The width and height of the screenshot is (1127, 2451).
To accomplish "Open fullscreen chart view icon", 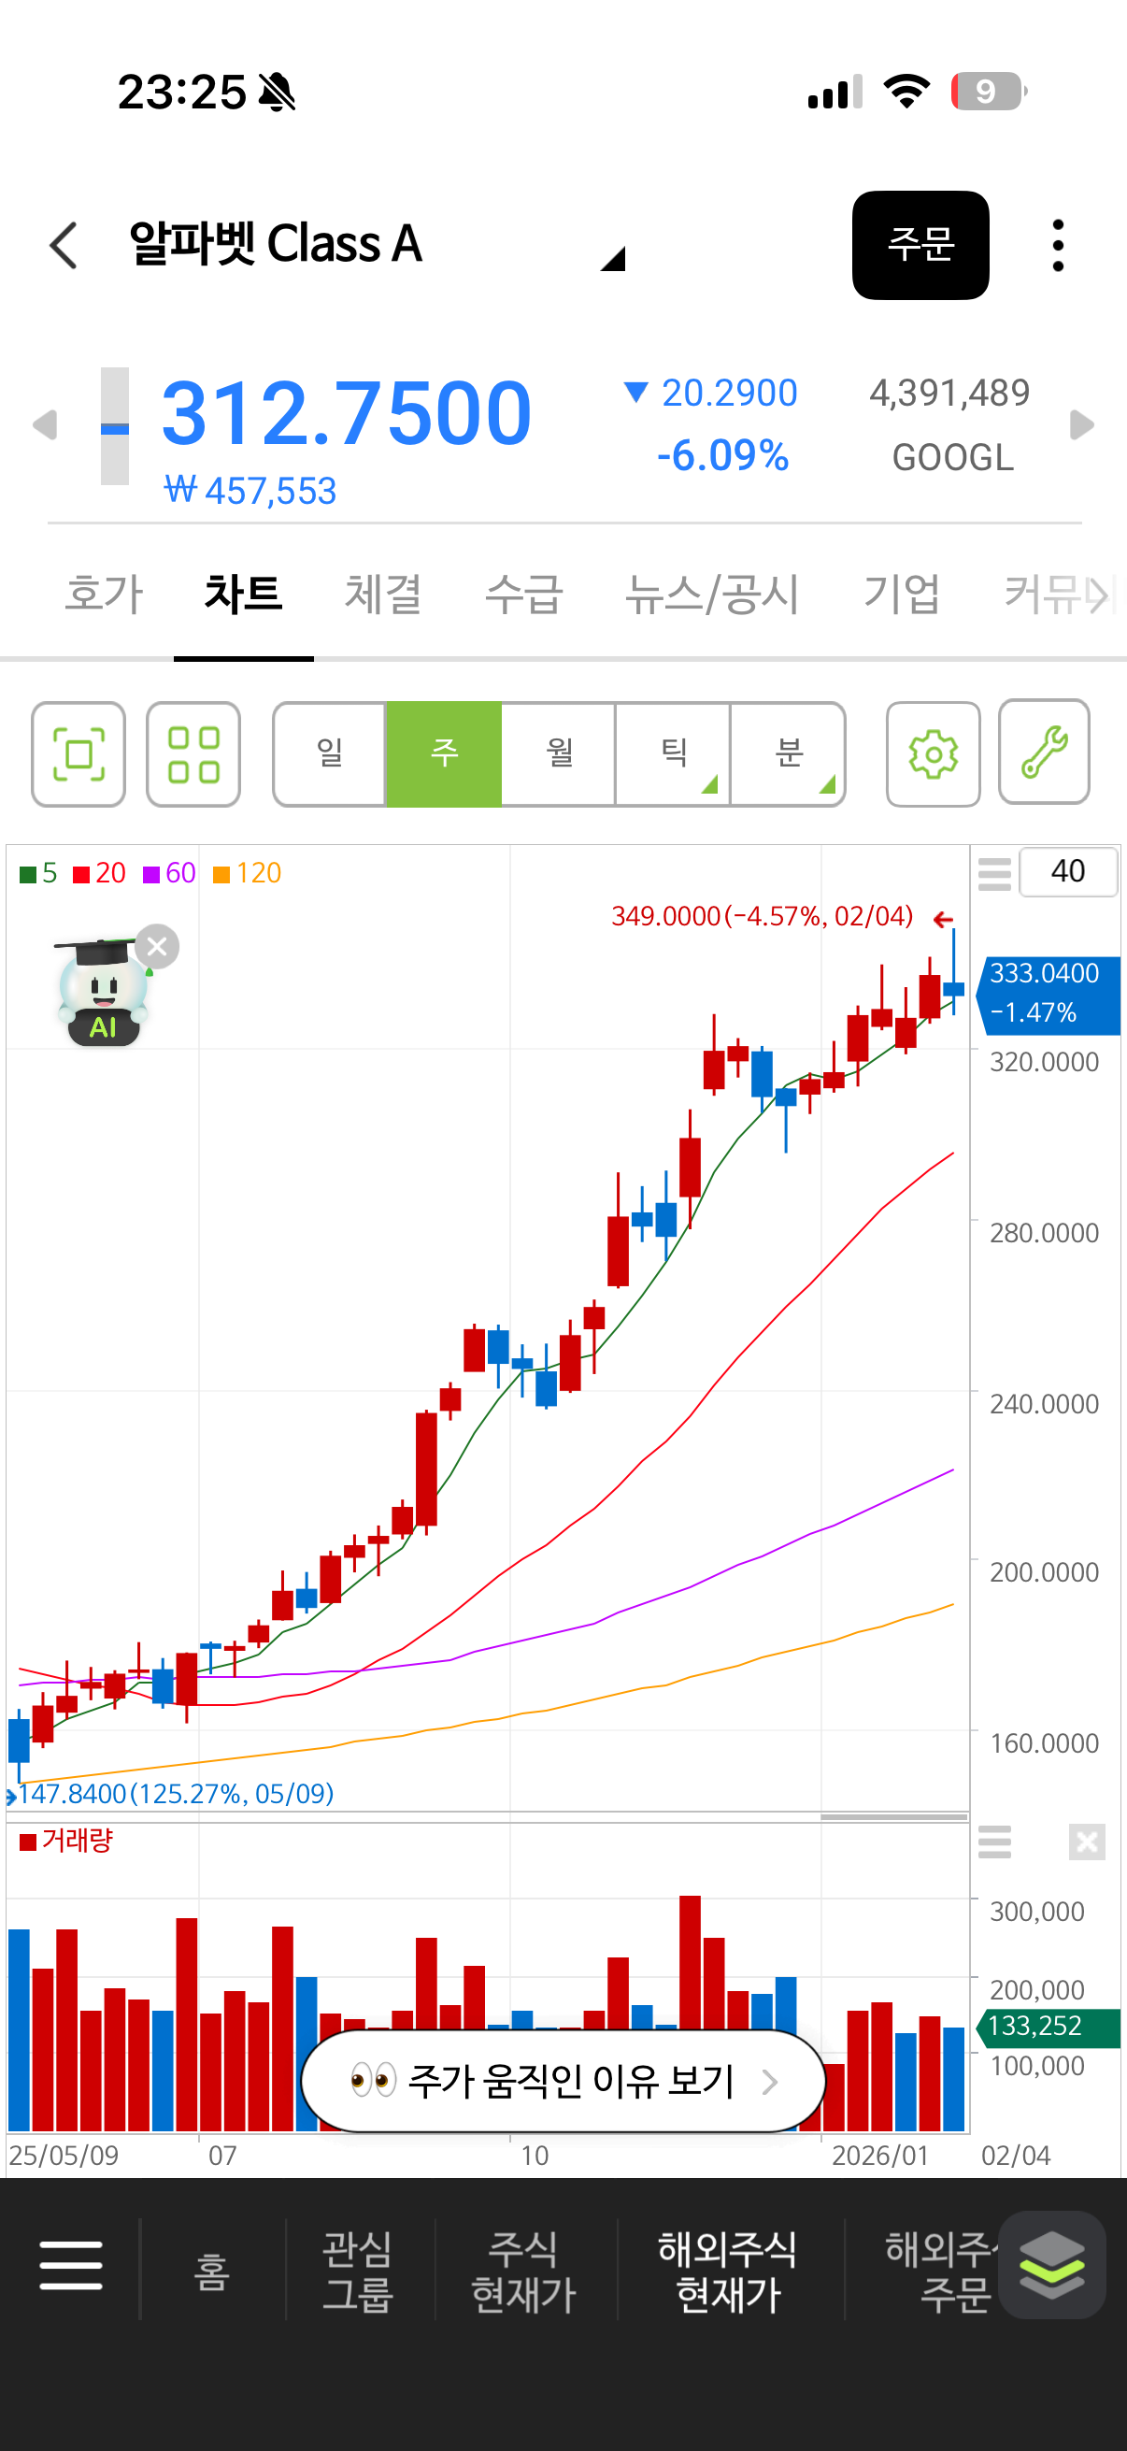I will click(x=78, y=754).
